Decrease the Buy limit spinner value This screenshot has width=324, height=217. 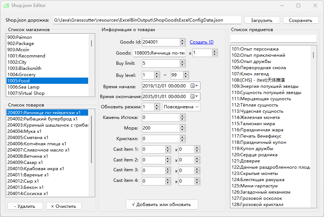(182, 65)
